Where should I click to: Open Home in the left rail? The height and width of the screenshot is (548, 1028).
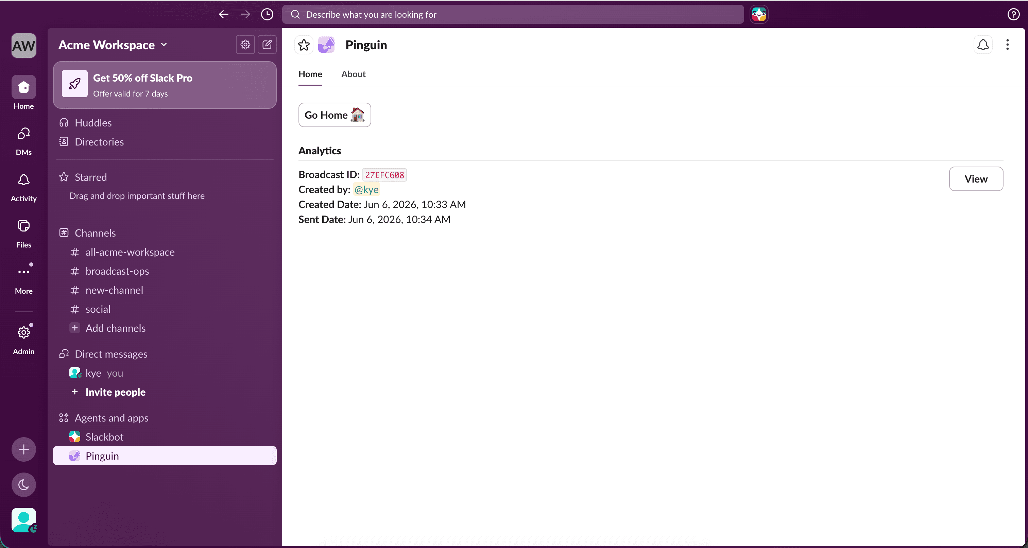[x=23, y=92]
